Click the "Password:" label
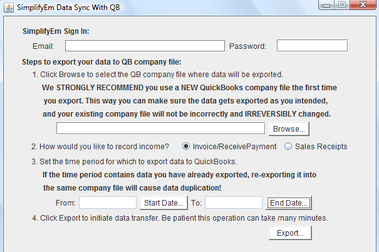 [247, 46]
